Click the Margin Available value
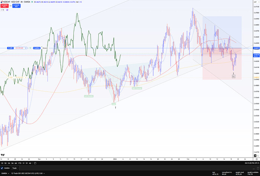This screenshot has width=260, height=176. tap(250, 174)
